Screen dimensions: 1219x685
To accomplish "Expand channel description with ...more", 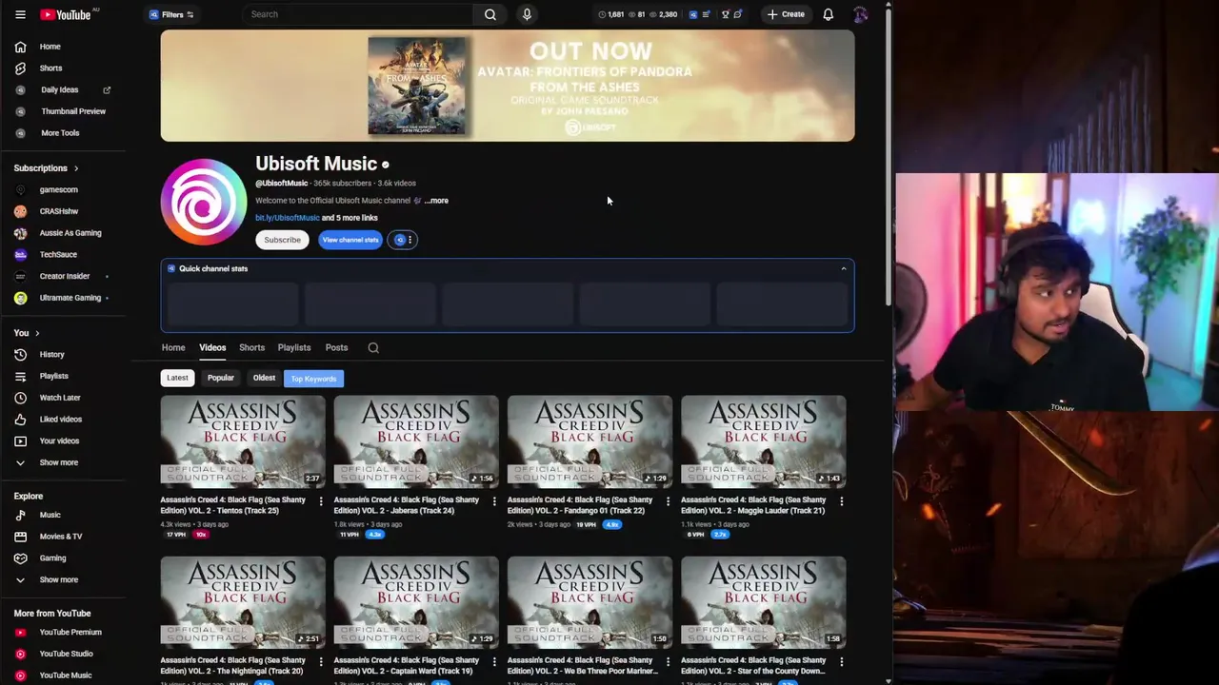I will click(x=436, y=201).
